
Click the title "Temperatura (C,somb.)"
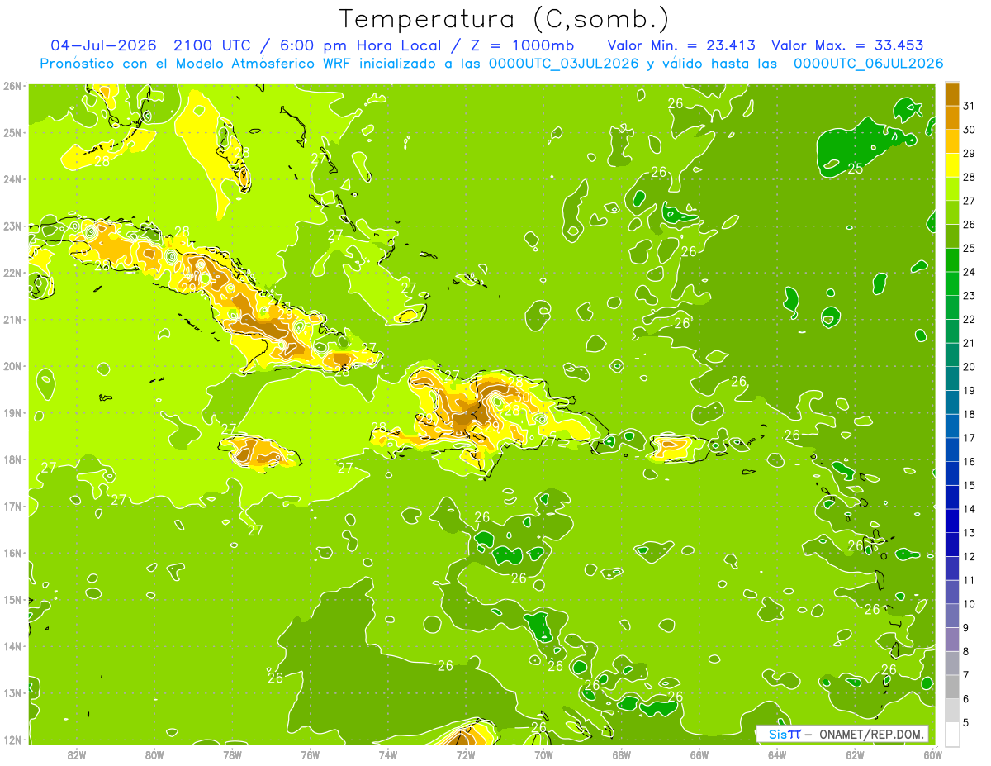505,19
